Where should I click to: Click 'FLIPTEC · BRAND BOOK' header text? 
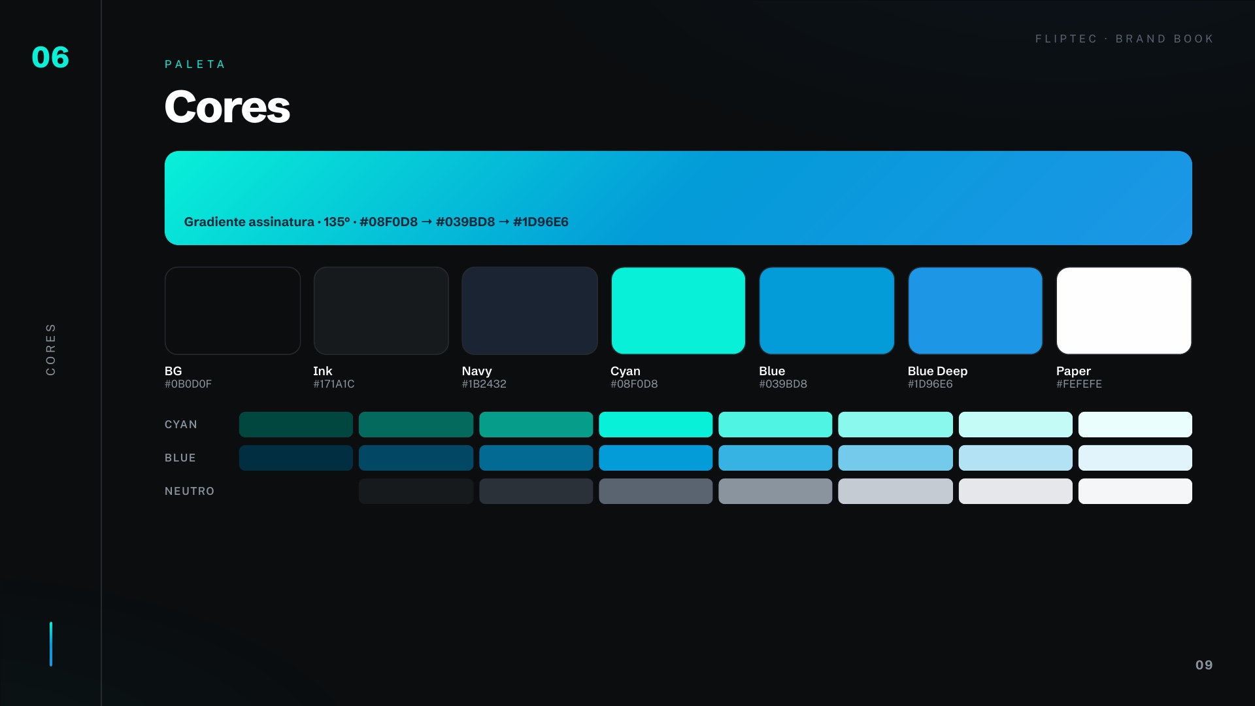(1124, 39)
